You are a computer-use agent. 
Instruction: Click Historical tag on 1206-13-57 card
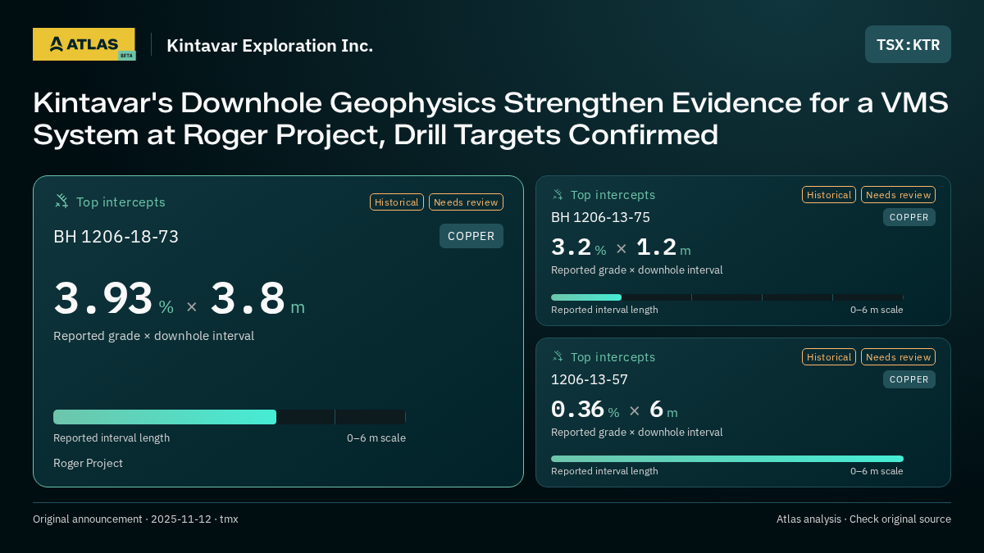829,356
